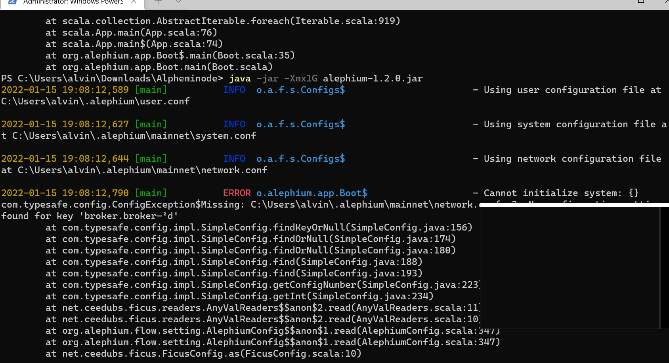Click timestamp '2022-01-15 19:08:12,627'

65,125
